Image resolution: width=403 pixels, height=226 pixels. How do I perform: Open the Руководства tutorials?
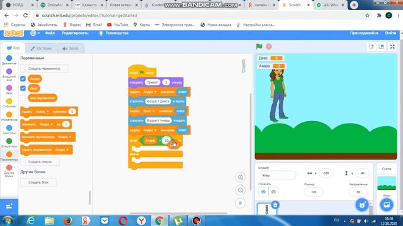pyautogui.click(x=113, y=33)
